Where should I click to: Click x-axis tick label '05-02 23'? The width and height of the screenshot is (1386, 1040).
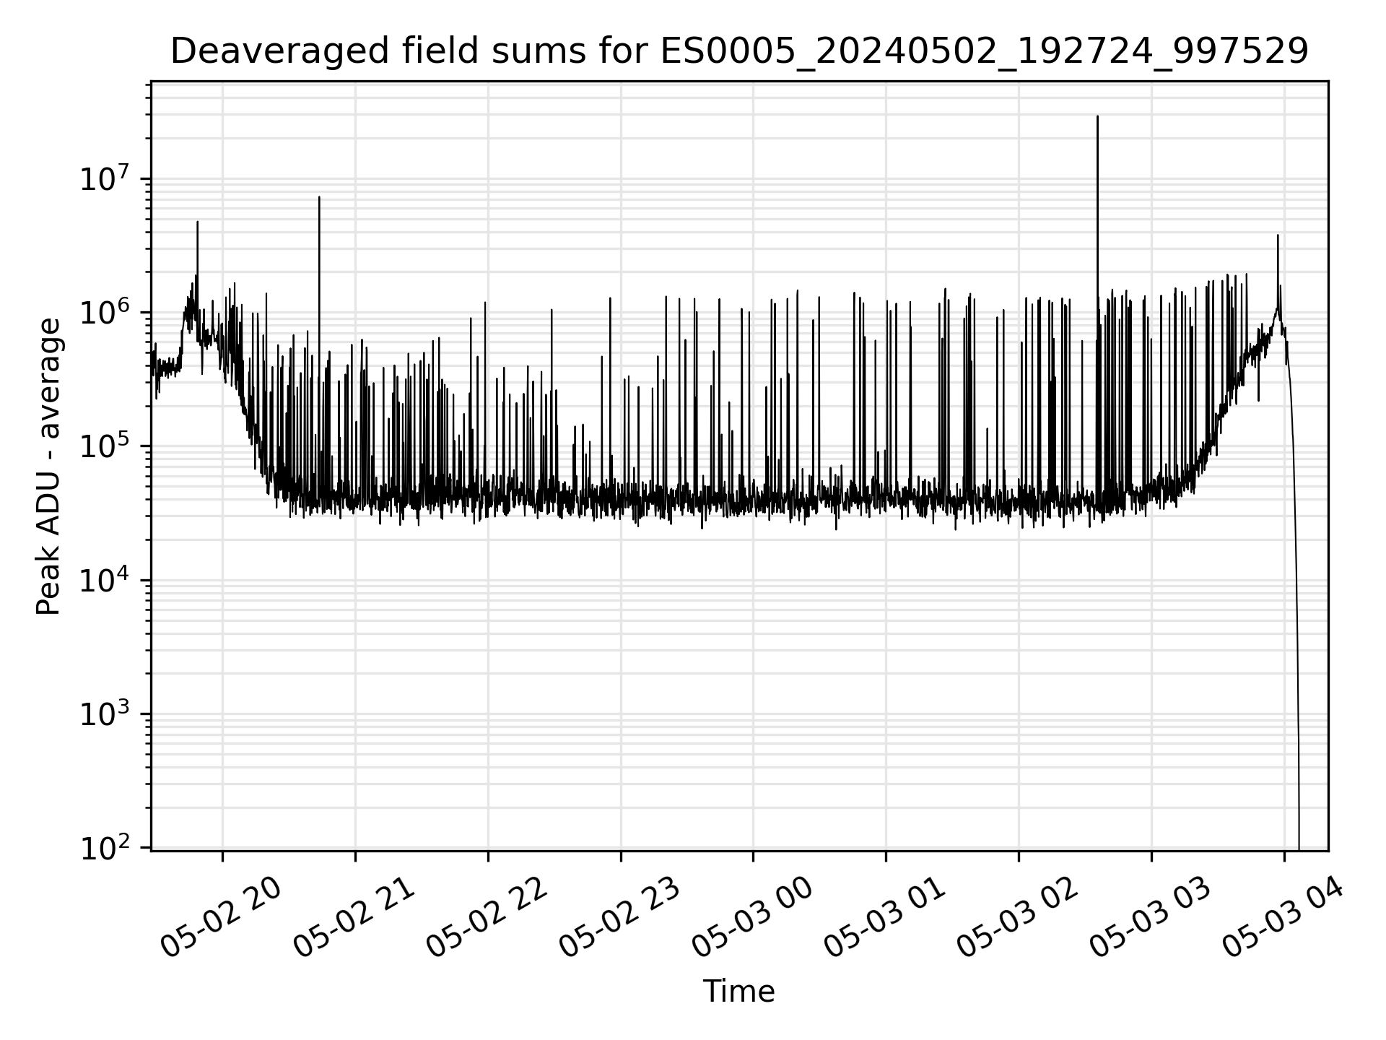point(619,918)
